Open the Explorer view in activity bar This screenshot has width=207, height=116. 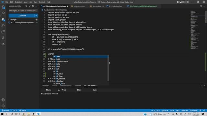pyautogui.click(x=3, y=7)
